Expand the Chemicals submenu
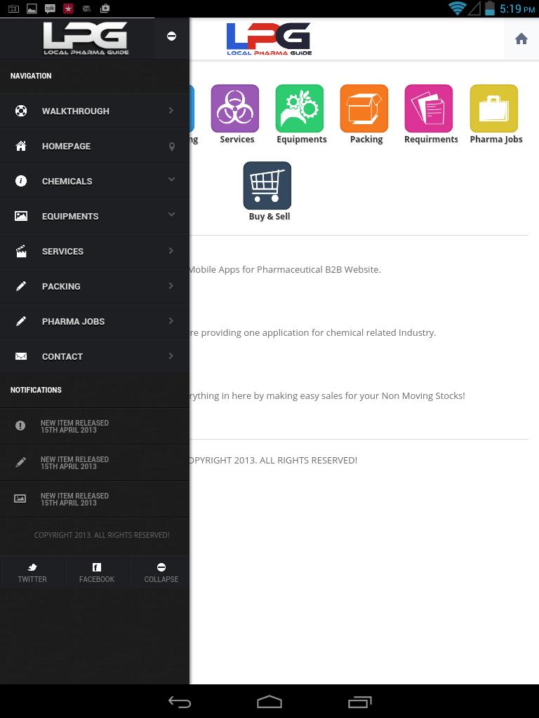 coord(95,181)
